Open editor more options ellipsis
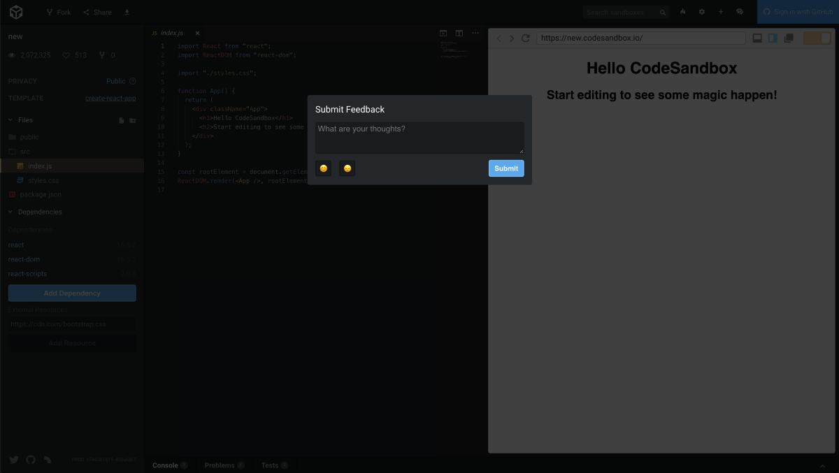This screenshot has height=473, width=839. (475, 33)
